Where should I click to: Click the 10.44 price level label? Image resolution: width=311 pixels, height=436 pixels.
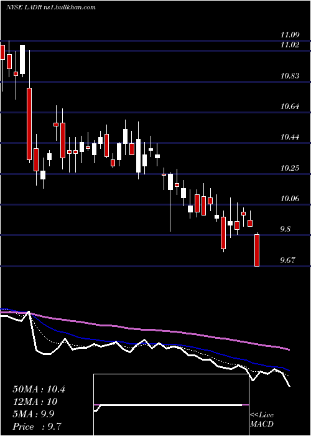click(290, 137)
